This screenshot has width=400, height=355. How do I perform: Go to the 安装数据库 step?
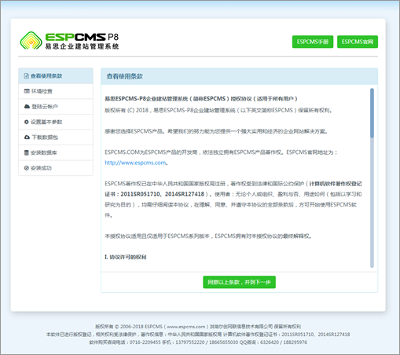(56, 152)
